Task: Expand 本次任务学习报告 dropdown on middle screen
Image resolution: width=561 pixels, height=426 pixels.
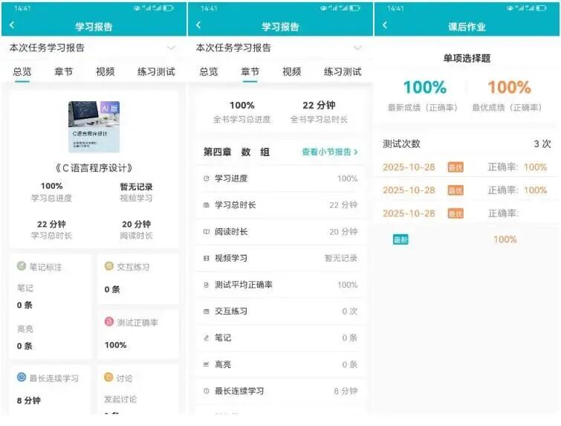Action: tap(357, 48)
